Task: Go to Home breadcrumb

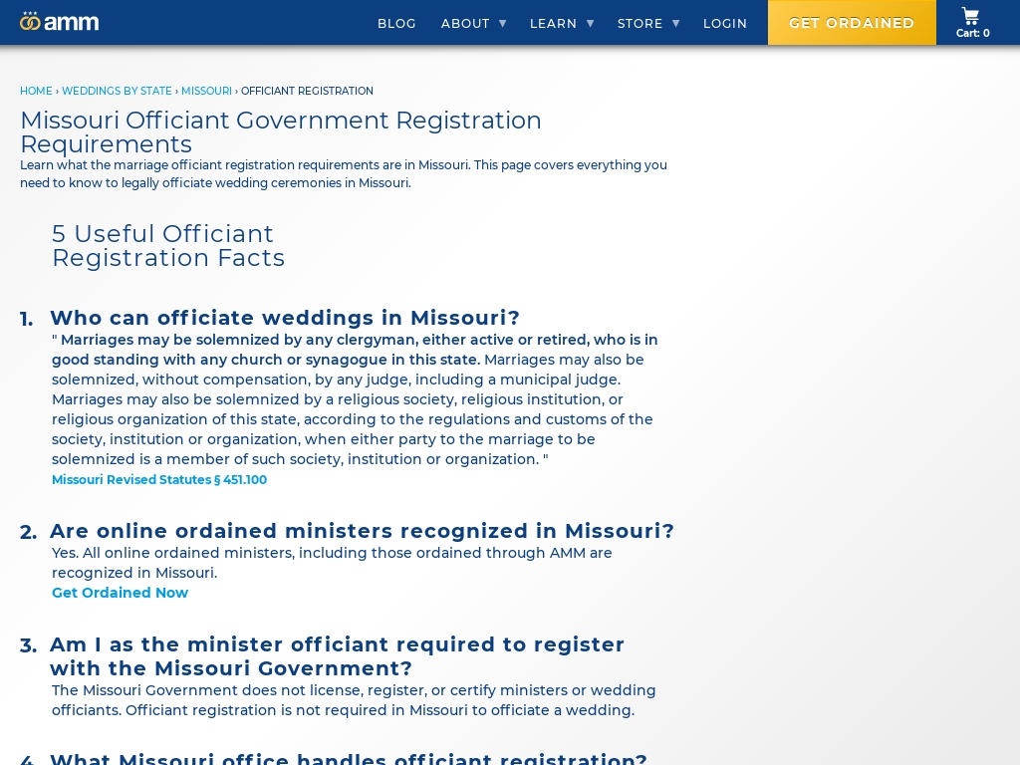Action: click(x=36, y=91)
